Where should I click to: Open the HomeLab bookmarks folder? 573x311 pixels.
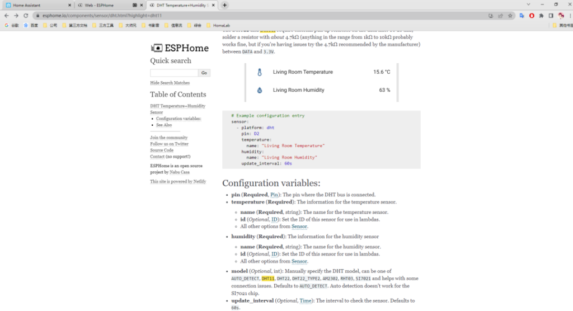[x=218, y=26]
